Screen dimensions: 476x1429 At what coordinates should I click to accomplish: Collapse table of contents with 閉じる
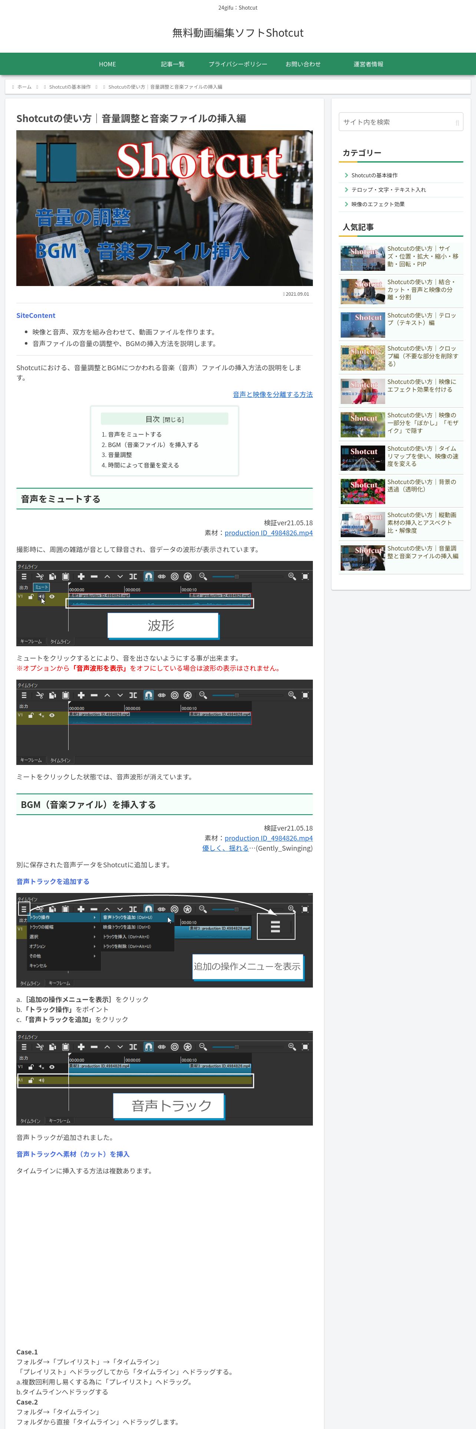[173, 420]
